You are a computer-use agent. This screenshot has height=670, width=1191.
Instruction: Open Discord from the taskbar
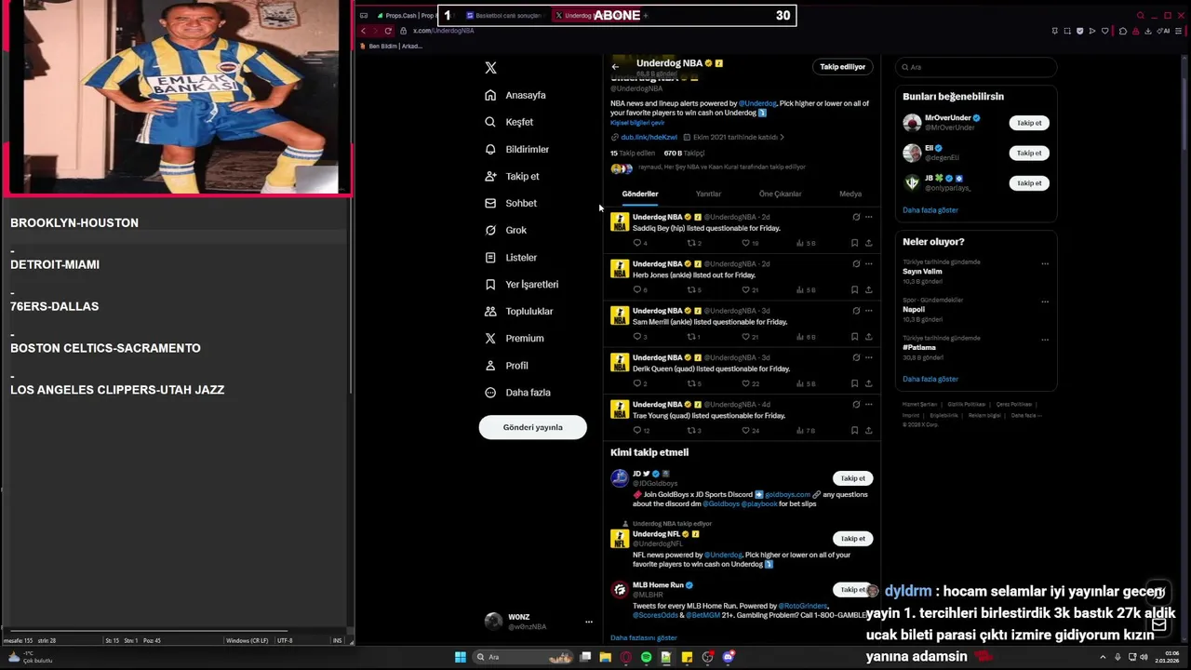point(729,657)
